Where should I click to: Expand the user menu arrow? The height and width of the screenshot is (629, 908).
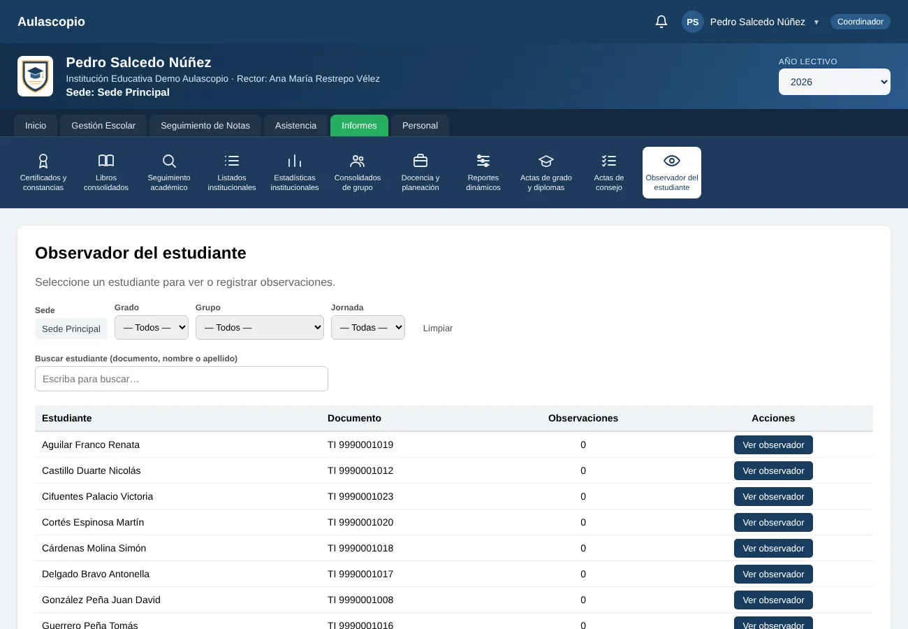pos(816,22)
